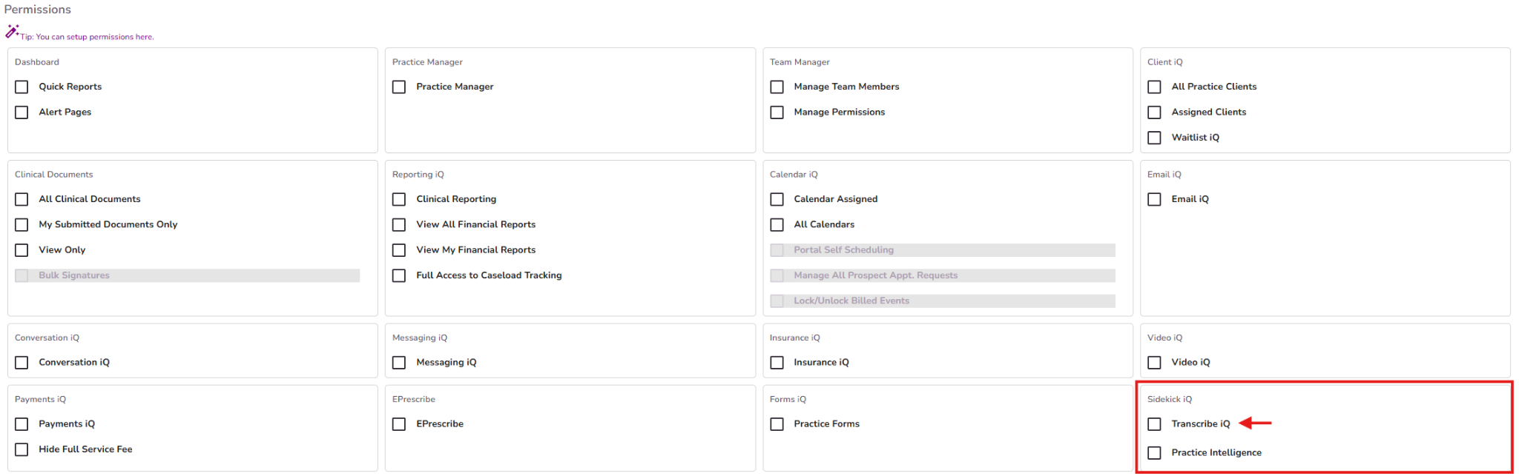Toggle View All Financial Reports checkbox
The width and height of the screenshot is (1519, 476).
point(400,225)
